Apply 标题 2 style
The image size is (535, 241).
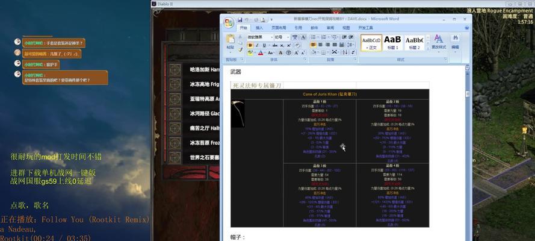coord(414,43)
